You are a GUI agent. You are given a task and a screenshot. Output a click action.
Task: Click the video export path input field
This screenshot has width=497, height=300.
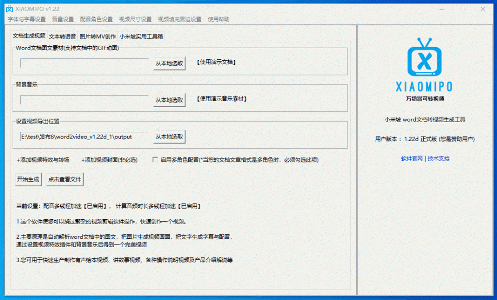tap(84, 137)
